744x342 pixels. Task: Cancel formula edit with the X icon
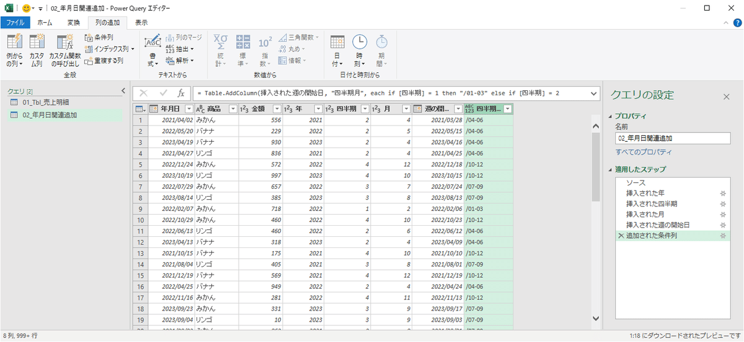pos(143,93)
